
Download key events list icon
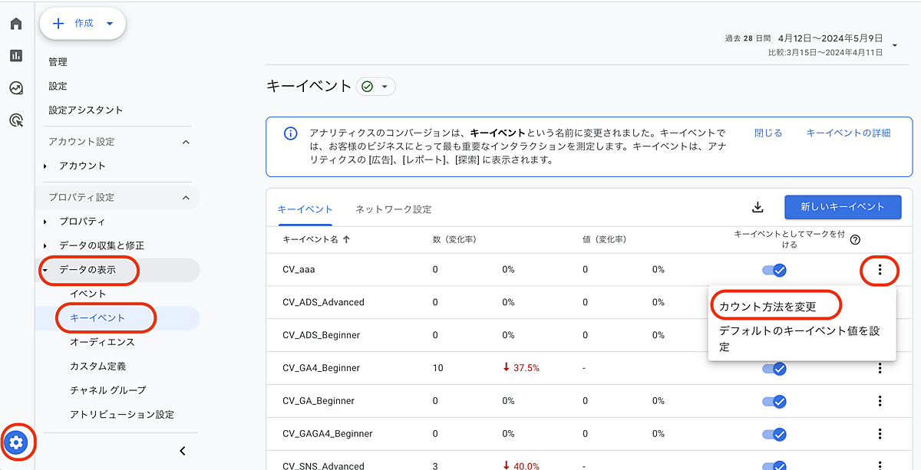758,207
